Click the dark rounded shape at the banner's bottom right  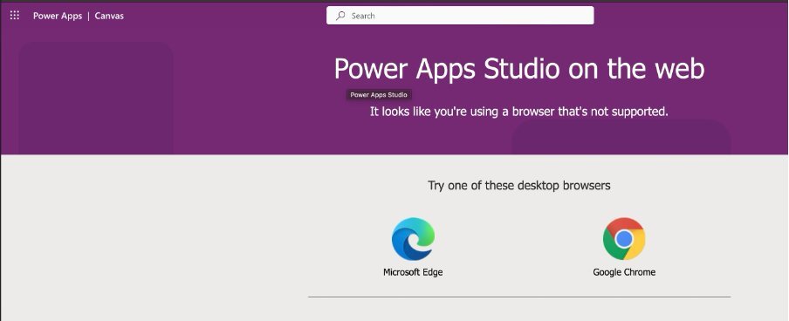621,137
